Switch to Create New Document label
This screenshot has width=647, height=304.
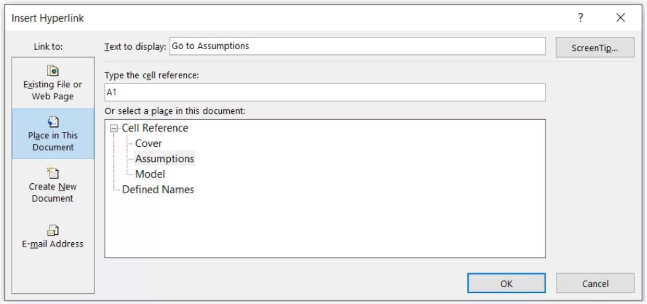(52, 193)
